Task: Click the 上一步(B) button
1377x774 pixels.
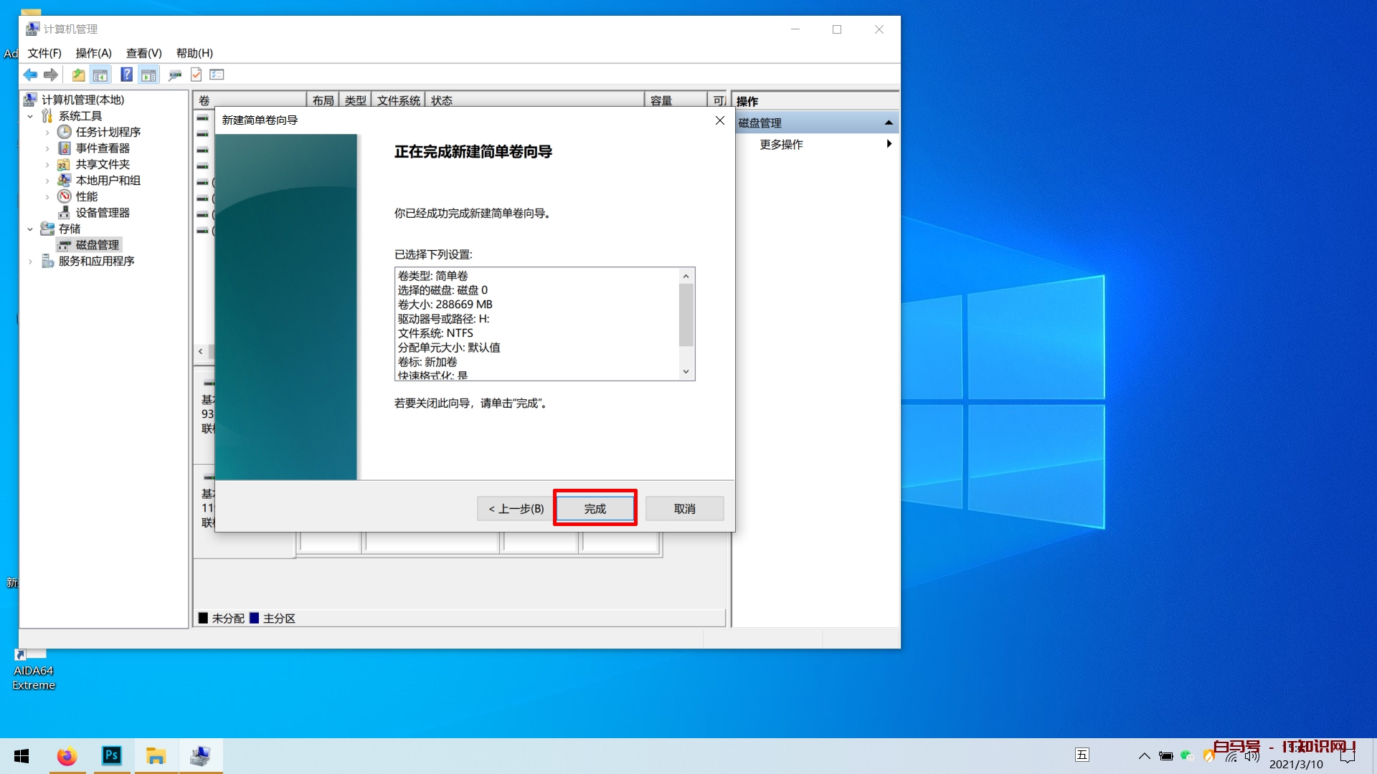Action: click(x=516, y=508)
